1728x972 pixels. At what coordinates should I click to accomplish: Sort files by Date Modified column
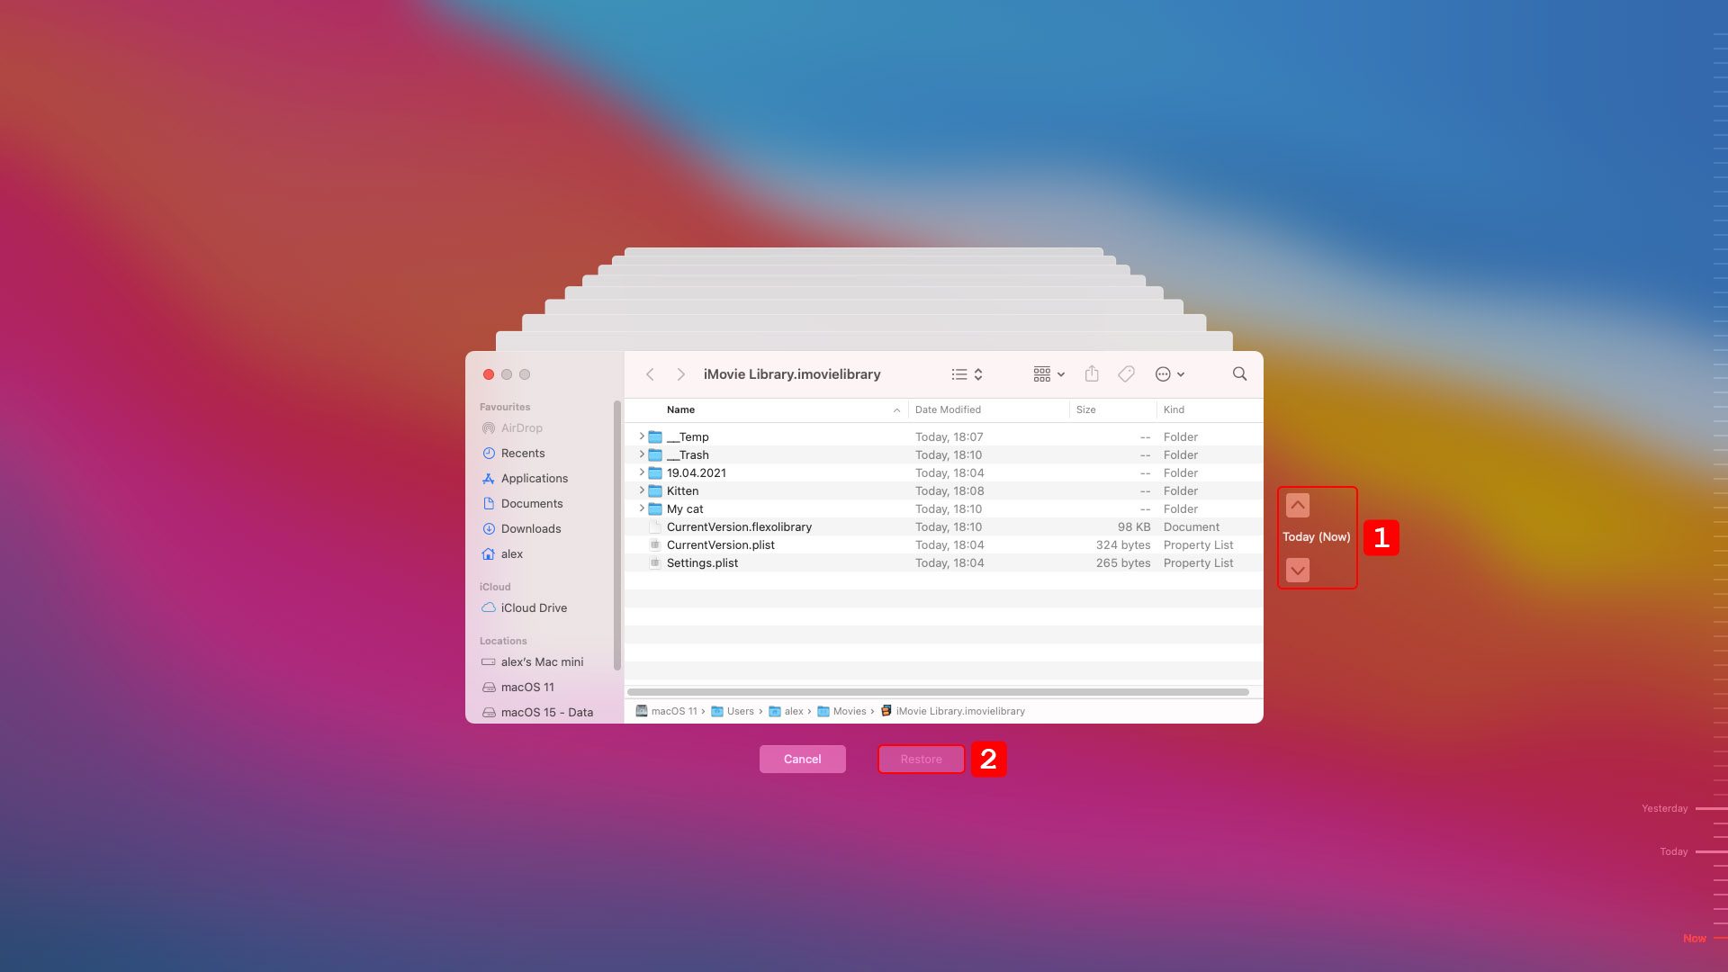(947, 409)
